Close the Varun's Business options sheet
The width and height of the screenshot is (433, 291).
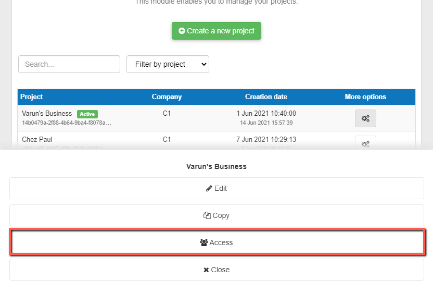(x=216, y=270)
